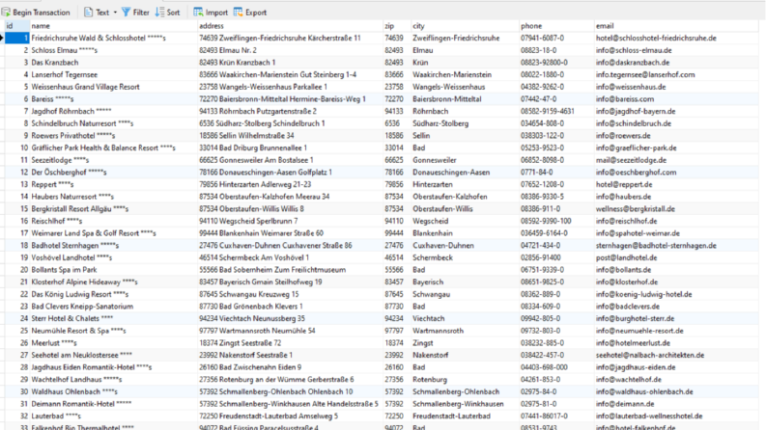Select city cell Schmallenberg-Winkhausen
766x430 pixels.
465,404
